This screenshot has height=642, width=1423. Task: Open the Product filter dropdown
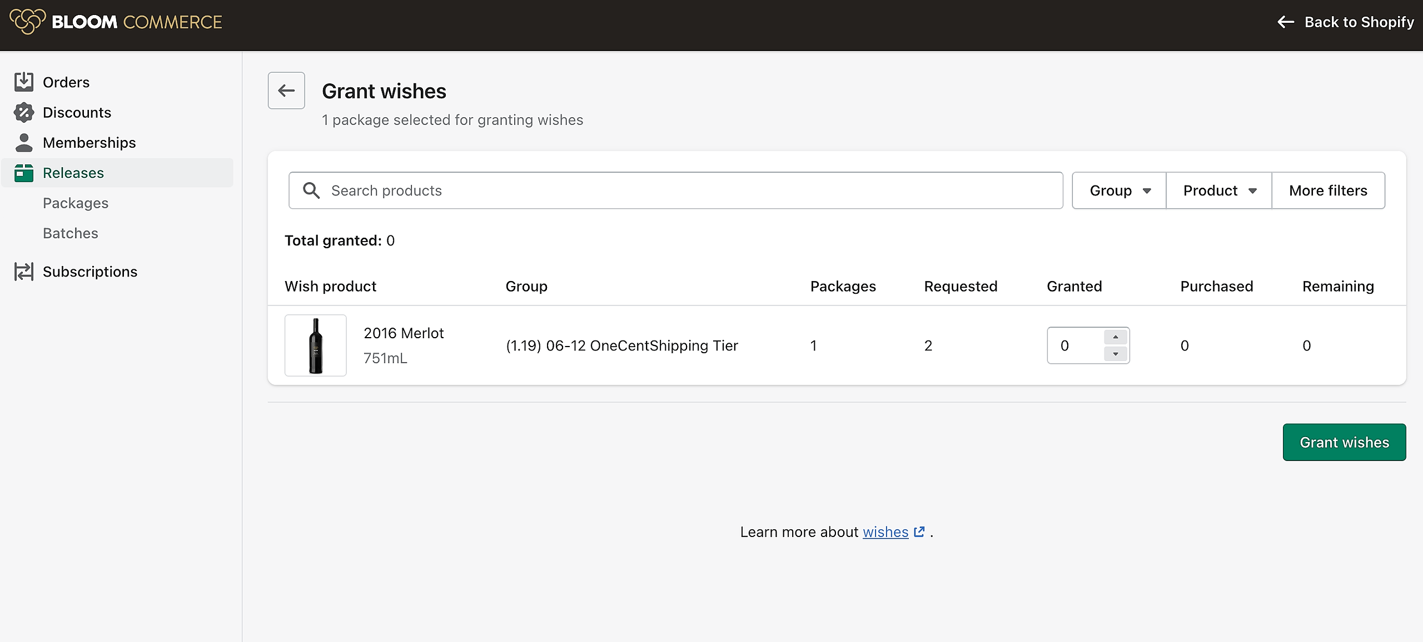(1219, 190)
